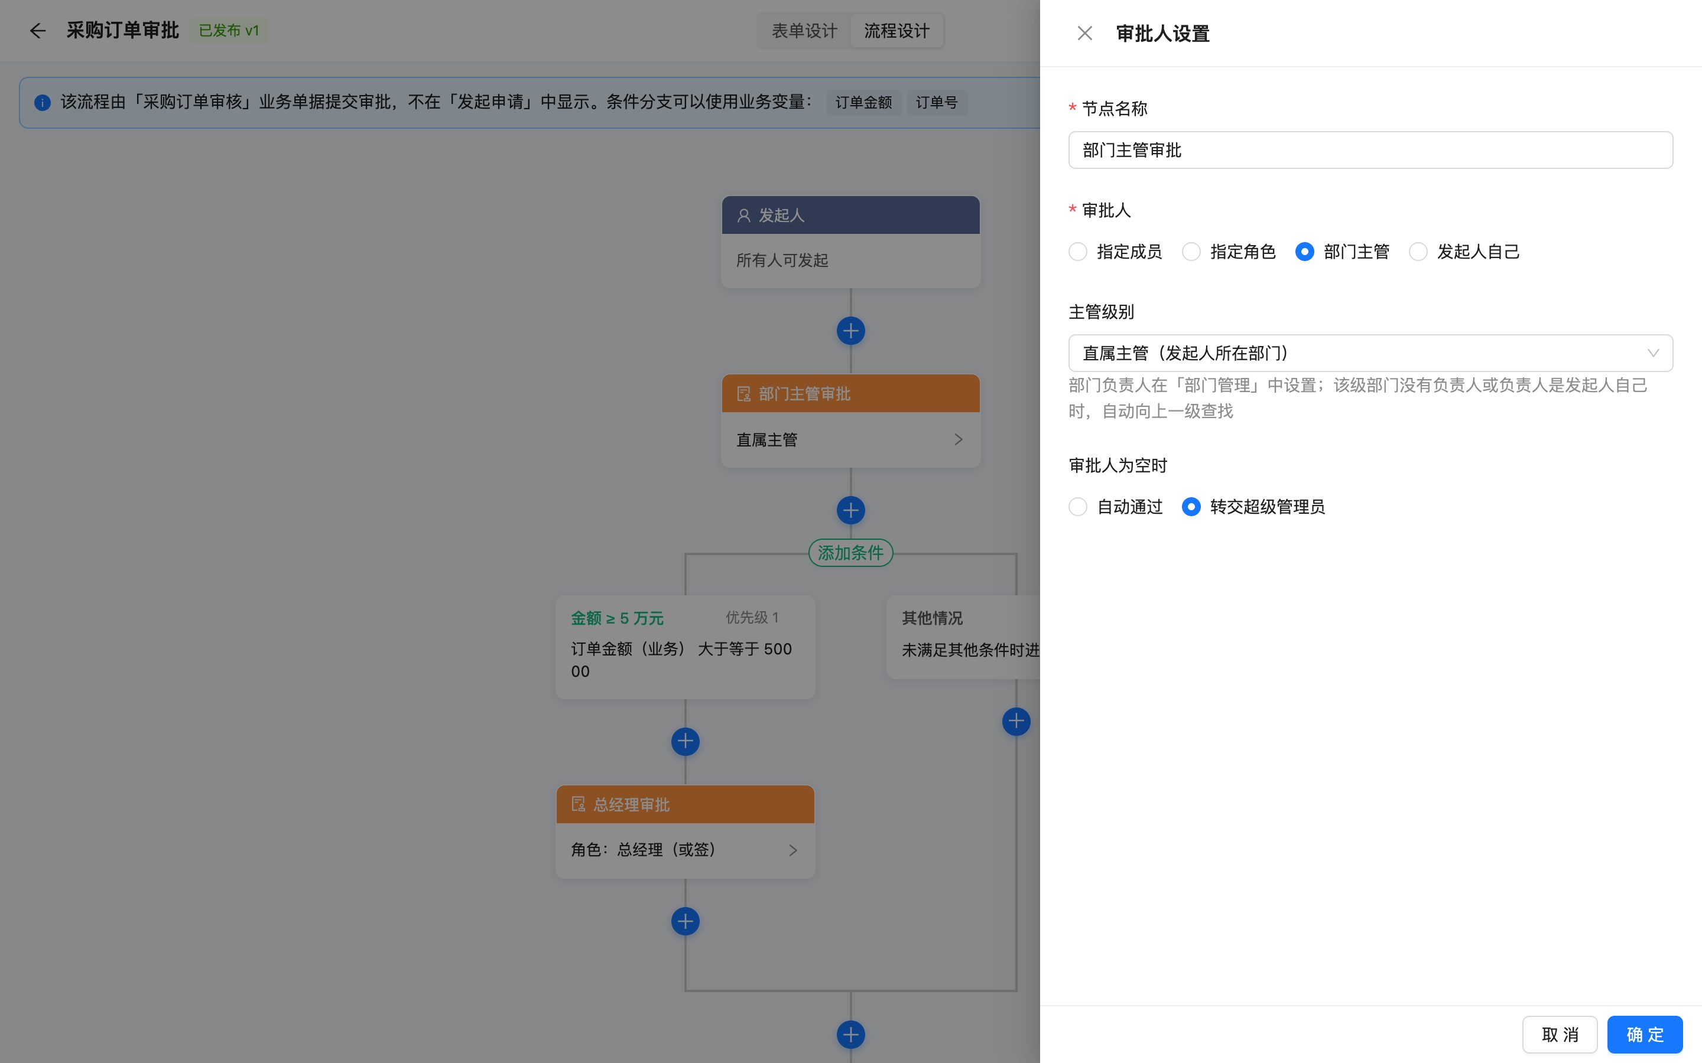Add a node below the 发起人 card
The height and width of the screenshot is (1063, 1702).
[850, 331]
